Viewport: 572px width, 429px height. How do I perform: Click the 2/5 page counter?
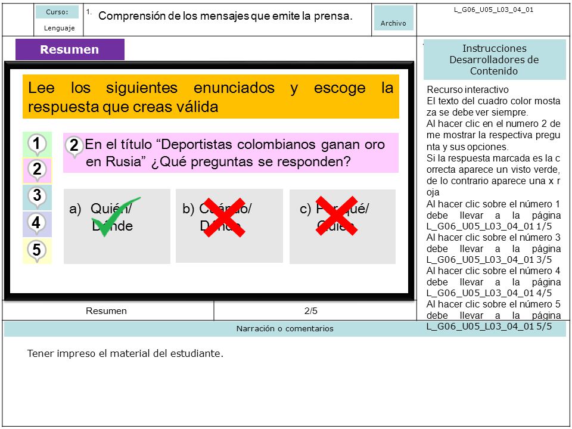pos(311,311)
